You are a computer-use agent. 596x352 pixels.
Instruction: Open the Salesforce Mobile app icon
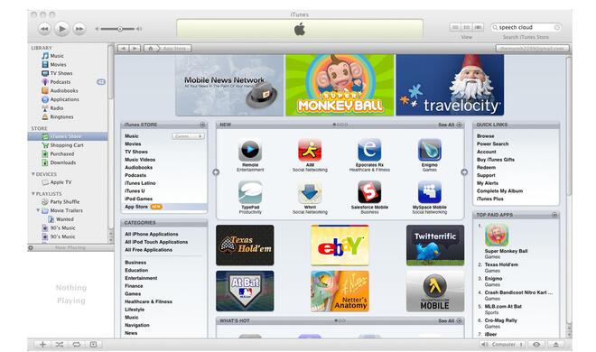tap(369, 192)
